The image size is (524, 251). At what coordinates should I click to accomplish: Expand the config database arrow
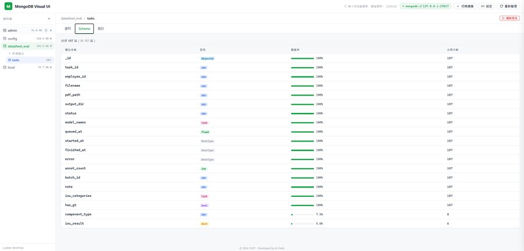(51, 38)
